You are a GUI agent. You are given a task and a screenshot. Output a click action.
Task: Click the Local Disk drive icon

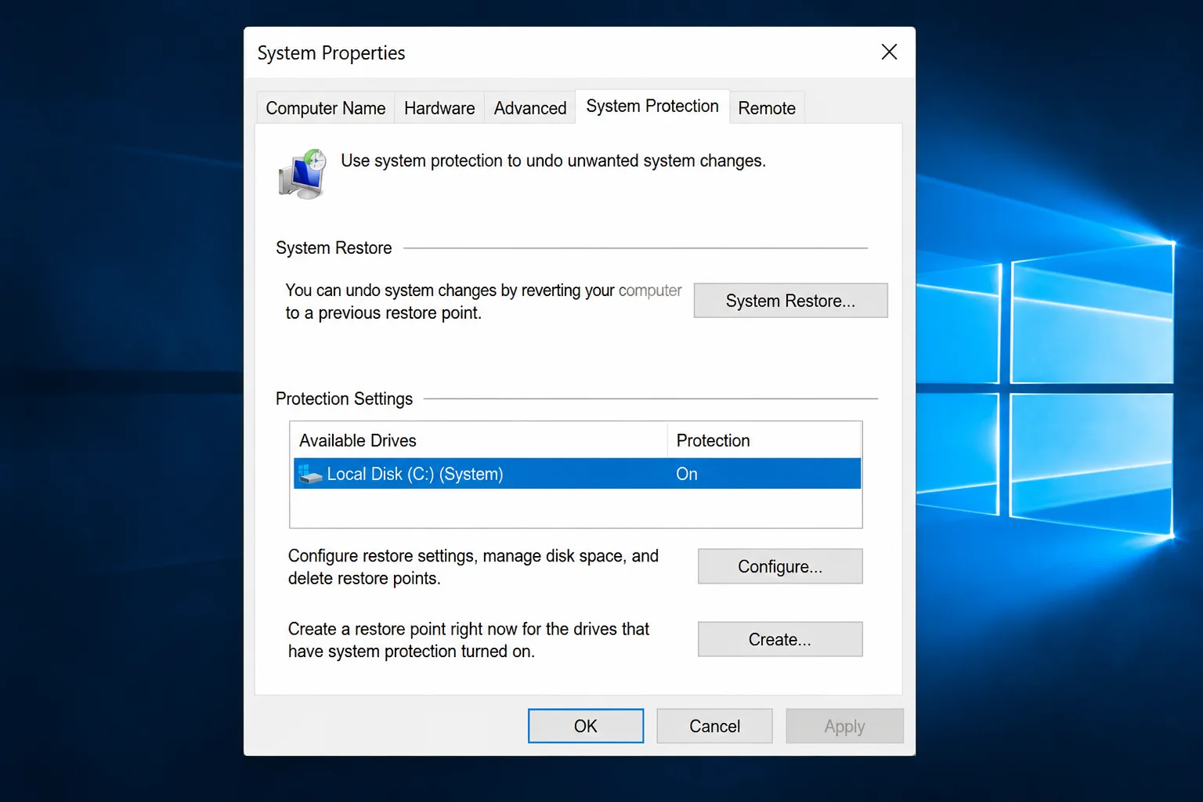click(x=310, y=474)
